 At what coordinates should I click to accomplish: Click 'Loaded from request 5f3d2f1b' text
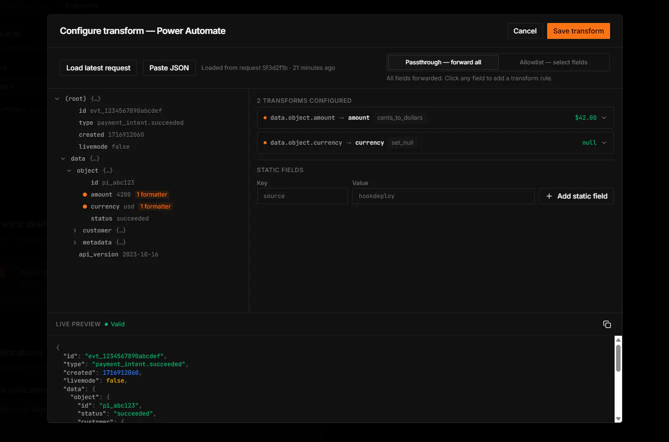pyautogui.click(x=245, y=68)
